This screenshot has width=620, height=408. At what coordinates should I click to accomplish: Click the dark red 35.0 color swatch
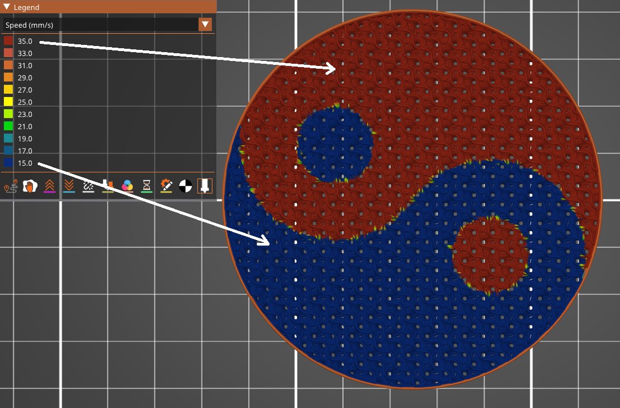pyautogui.click(x=8, y=41)
